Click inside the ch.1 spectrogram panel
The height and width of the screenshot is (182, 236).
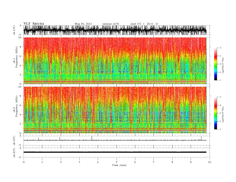[115, 61]
